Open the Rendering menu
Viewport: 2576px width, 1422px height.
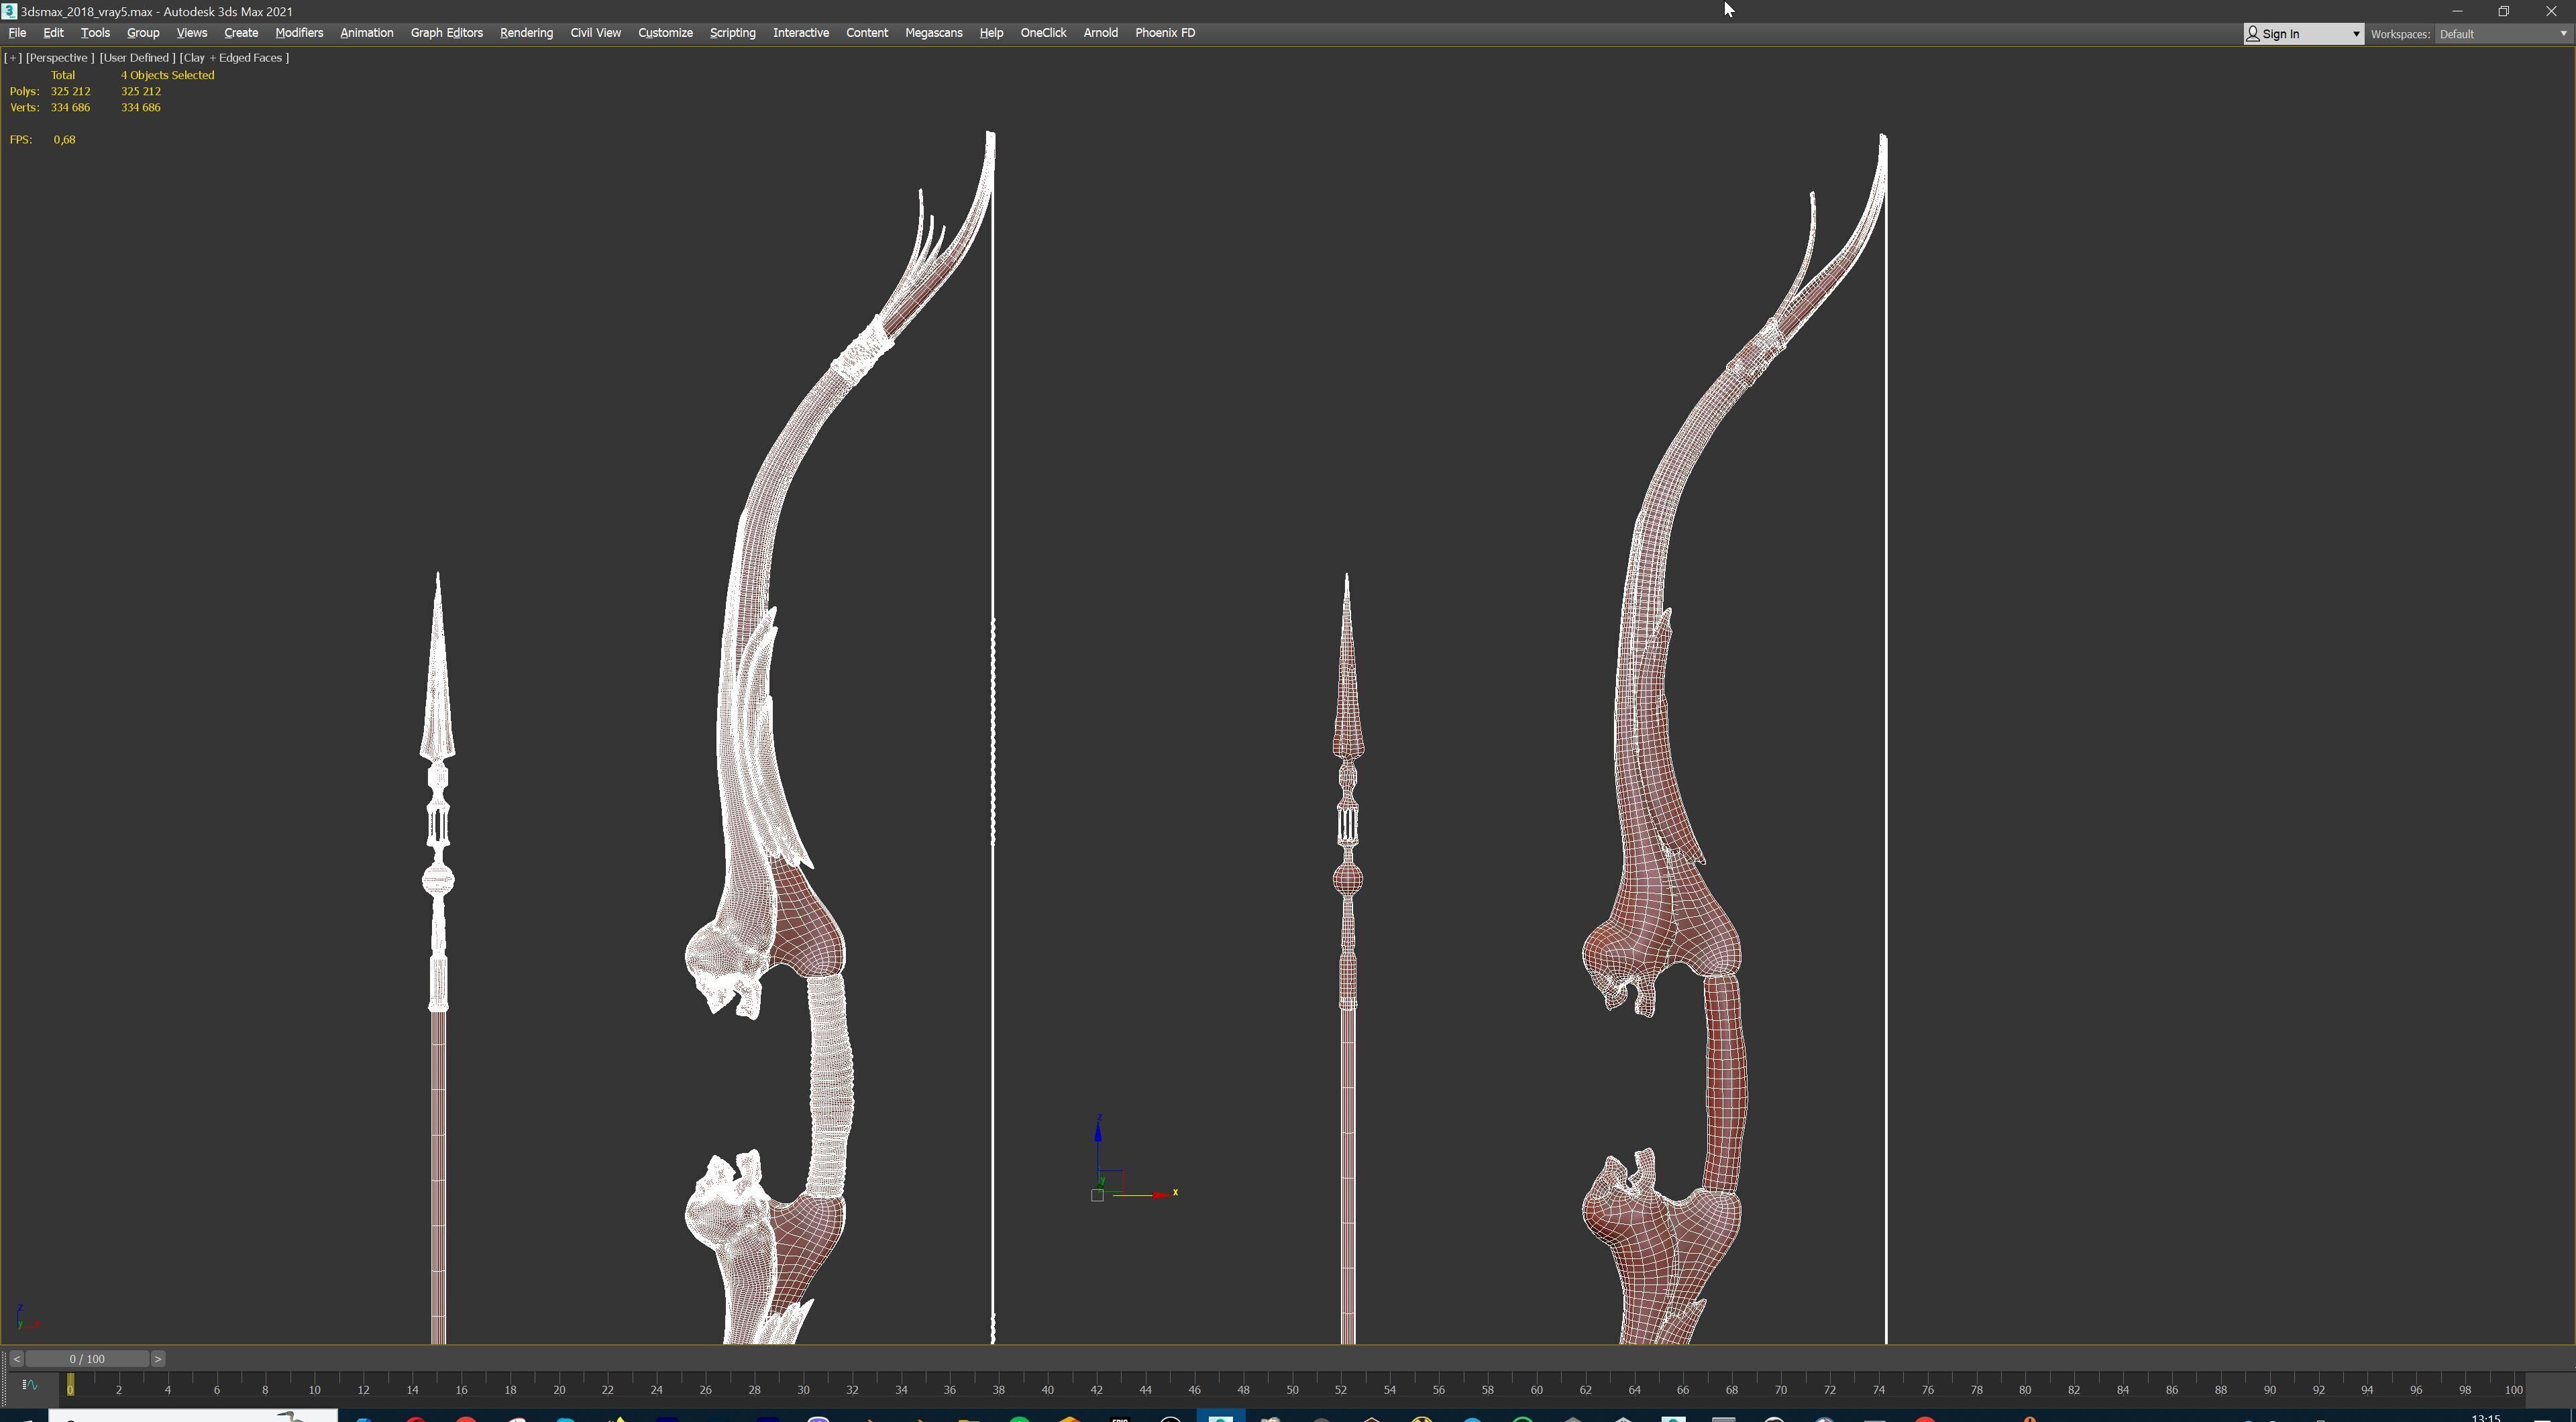coord(526,33)
